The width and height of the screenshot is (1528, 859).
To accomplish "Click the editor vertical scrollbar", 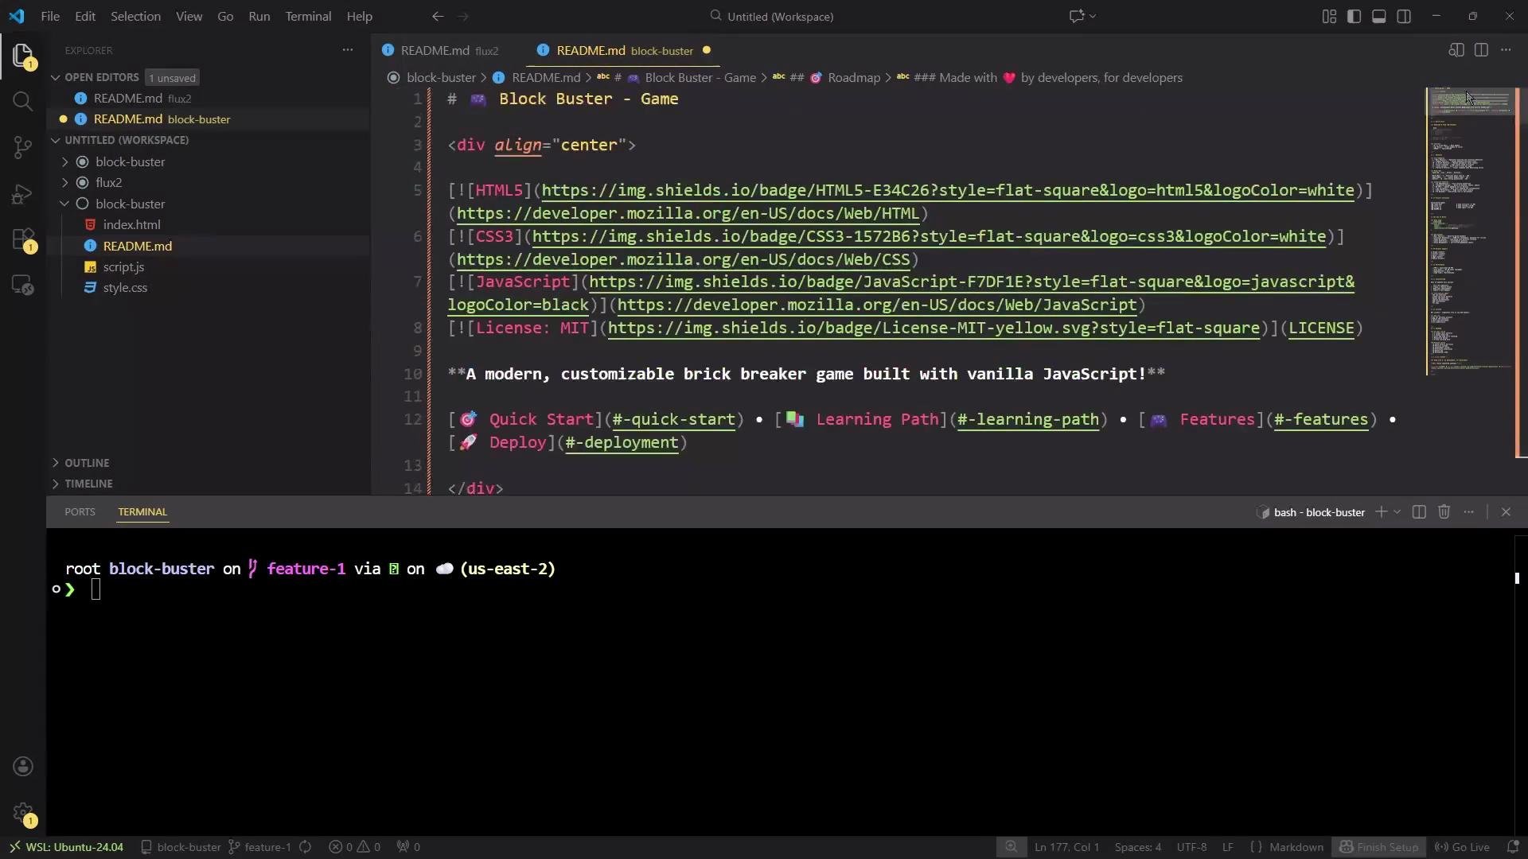I will pos(1521,273).
